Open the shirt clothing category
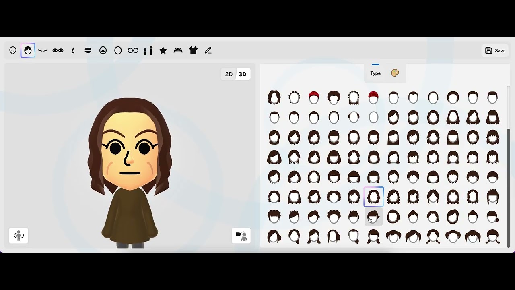Viewport: 515px width, 290px height. point(193,50)
